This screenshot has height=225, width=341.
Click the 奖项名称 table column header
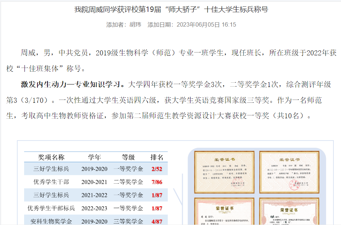point(51,157)
